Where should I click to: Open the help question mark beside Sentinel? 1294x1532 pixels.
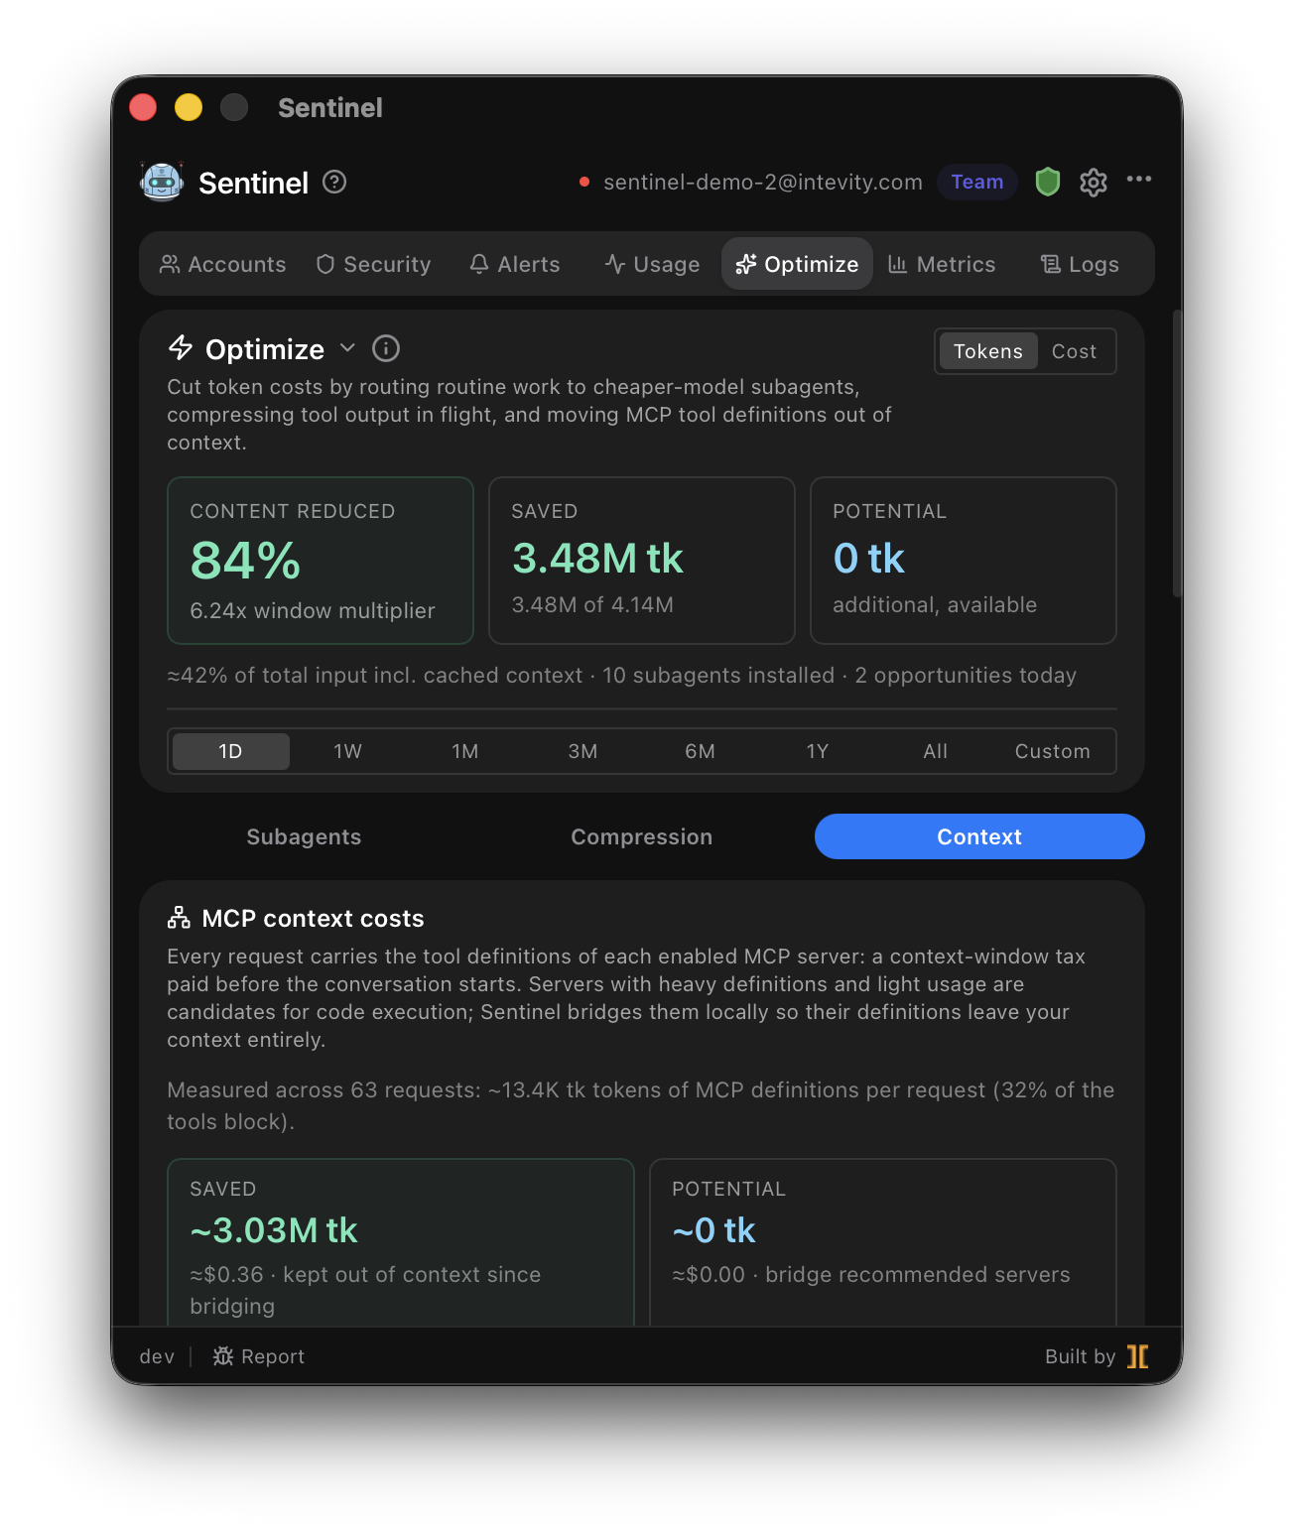[x=334, y=183]
